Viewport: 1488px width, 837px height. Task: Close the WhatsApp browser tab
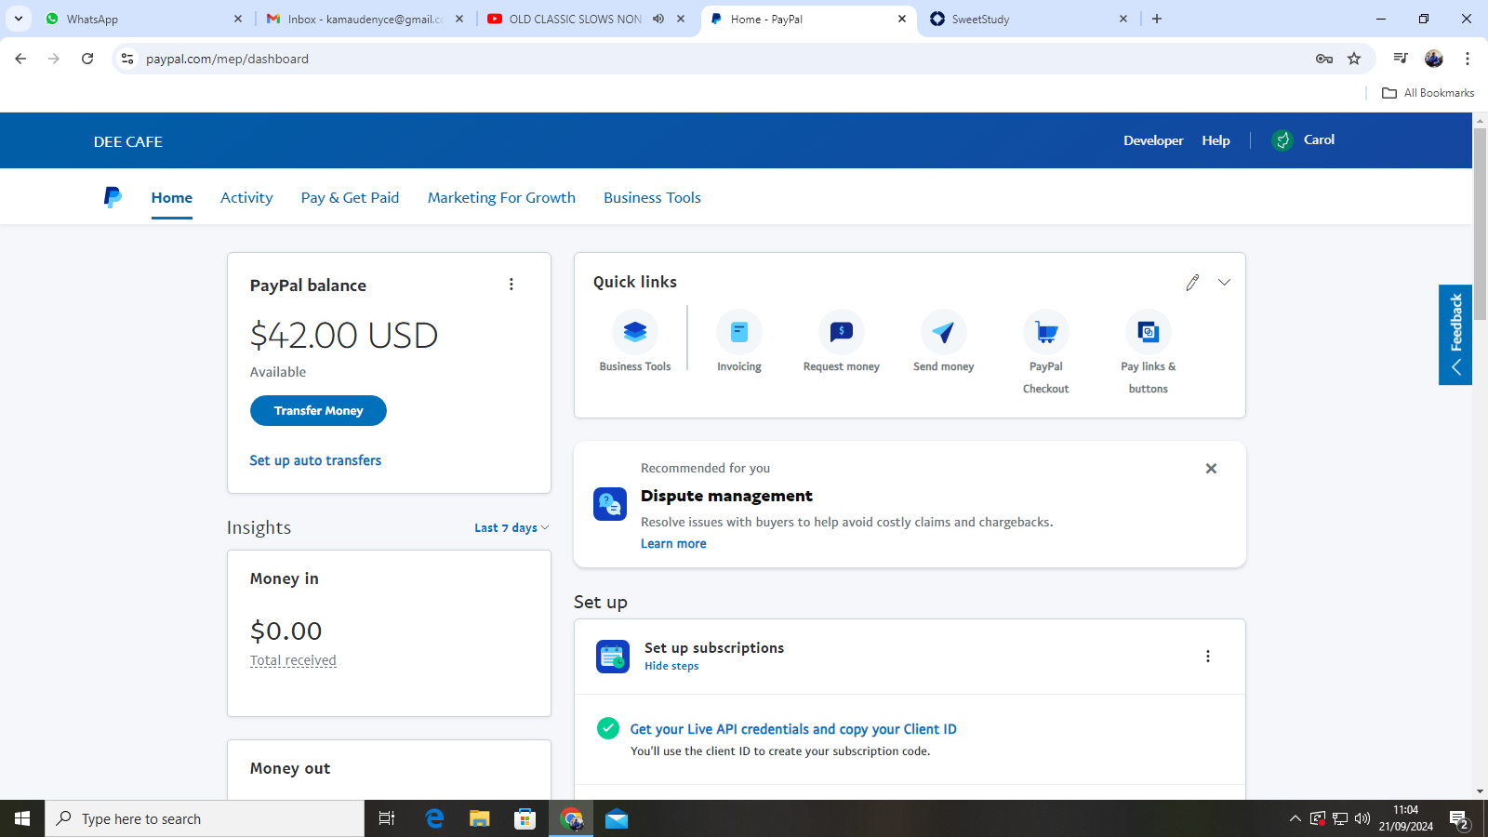coord(238,19)
